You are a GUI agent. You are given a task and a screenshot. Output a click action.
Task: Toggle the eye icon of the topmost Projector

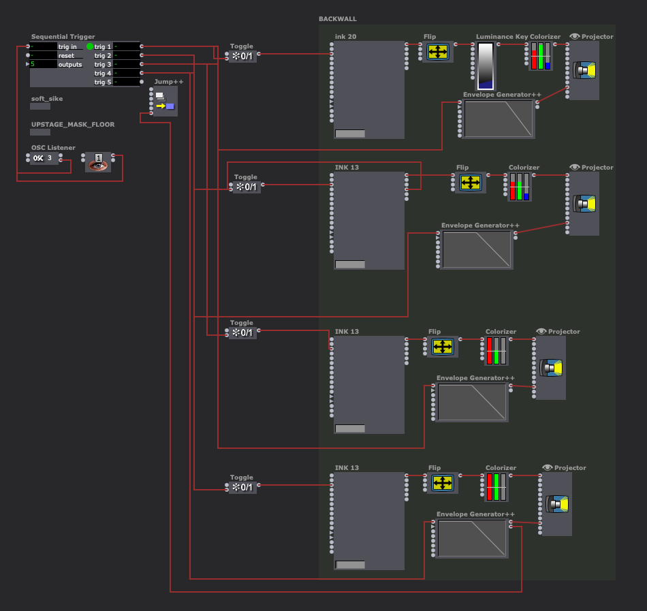point(574,36)
